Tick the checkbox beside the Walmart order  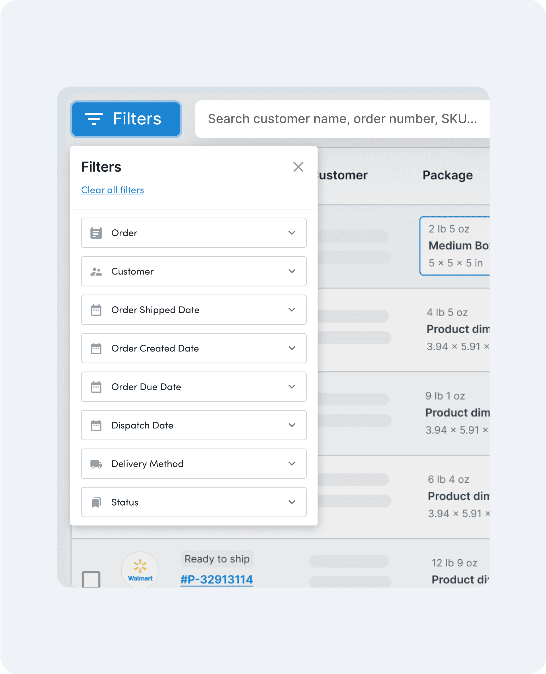(91, 579)
